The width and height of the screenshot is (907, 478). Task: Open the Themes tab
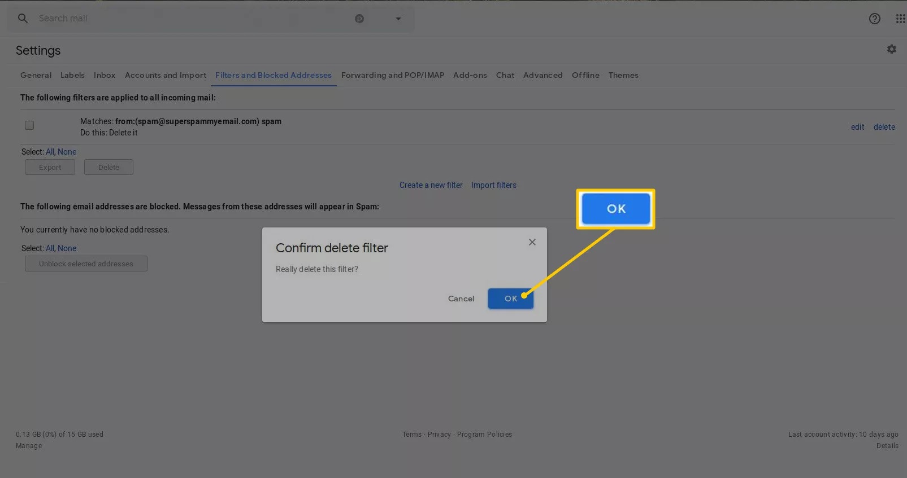click(623, 75)
